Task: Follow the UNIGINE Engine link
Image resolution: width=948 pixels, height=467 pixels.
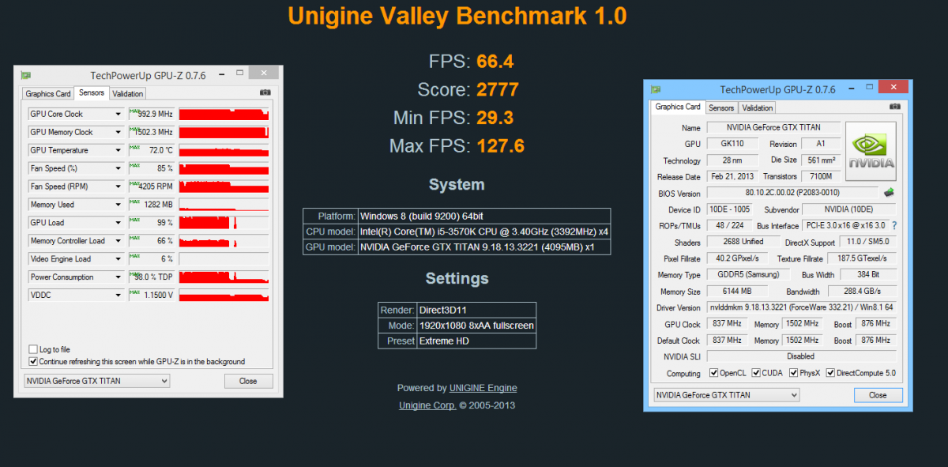Action: 483,388
